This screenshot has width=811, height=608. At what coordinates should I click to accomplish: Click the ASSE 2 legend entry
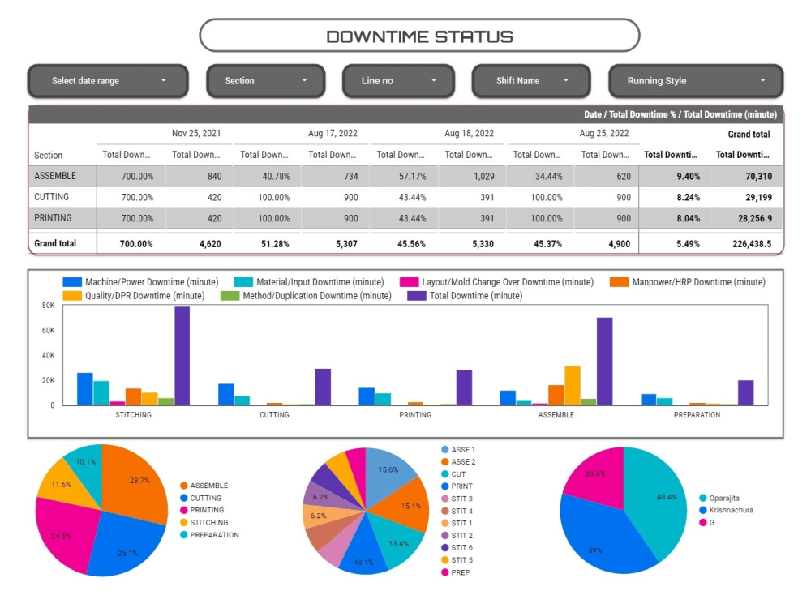[x=458, y=462]
